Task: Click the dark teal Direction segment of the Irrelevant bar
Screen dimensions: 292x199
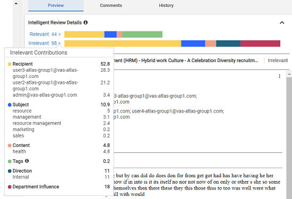Action: [228, 44]
